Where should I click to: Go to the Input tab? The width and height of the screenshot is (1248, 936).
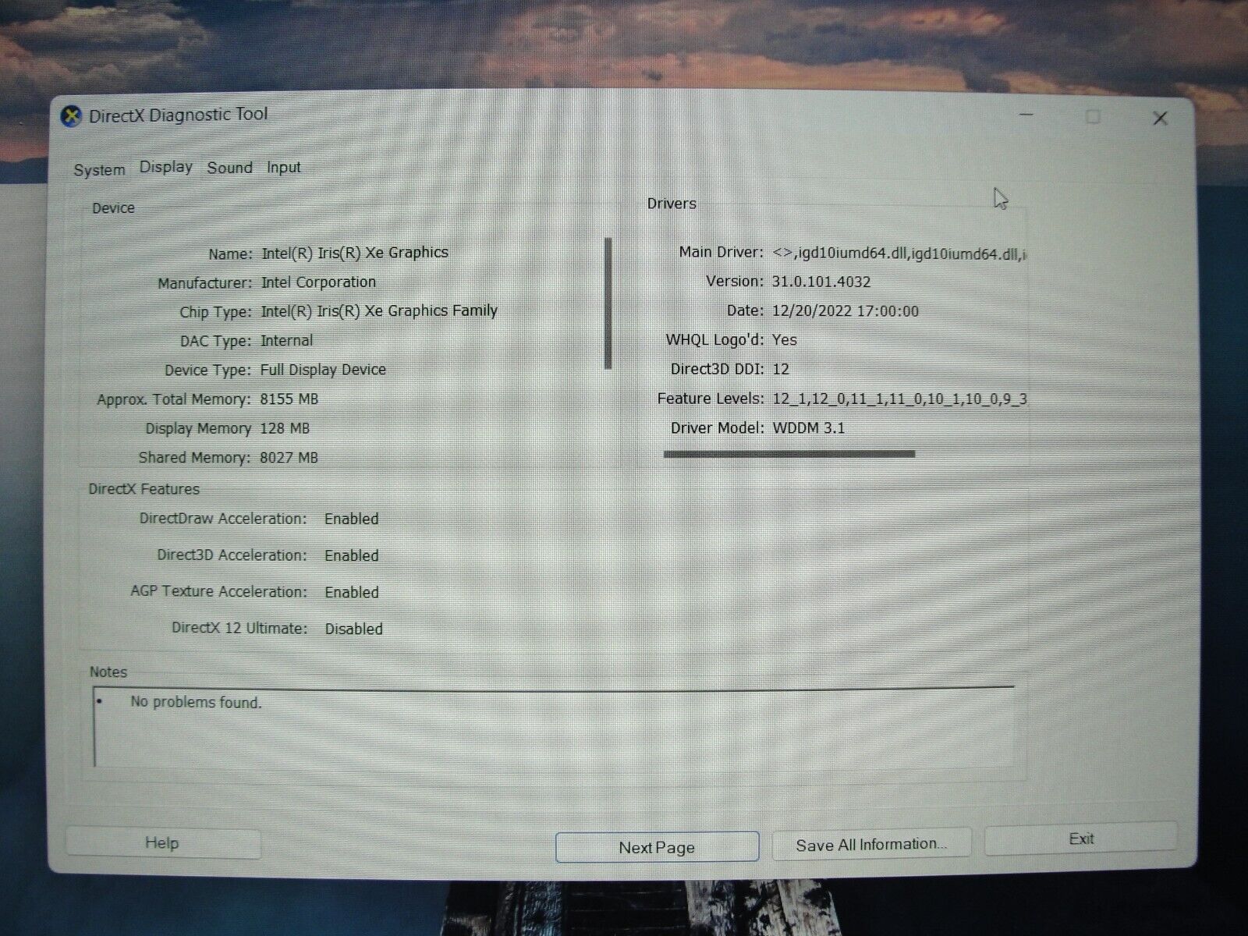pyautogui.click(x=284, y=168)
